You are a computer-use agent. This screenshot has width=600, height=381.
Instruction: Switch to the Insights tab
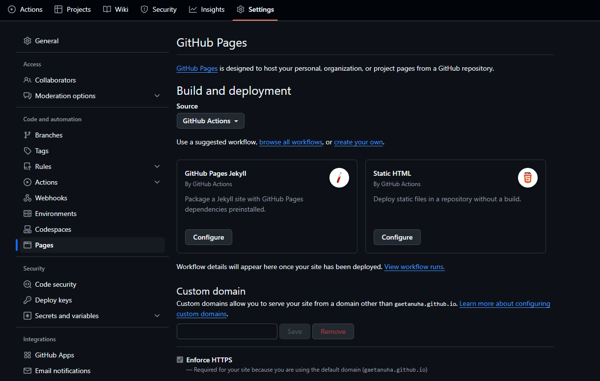point(207,9)
